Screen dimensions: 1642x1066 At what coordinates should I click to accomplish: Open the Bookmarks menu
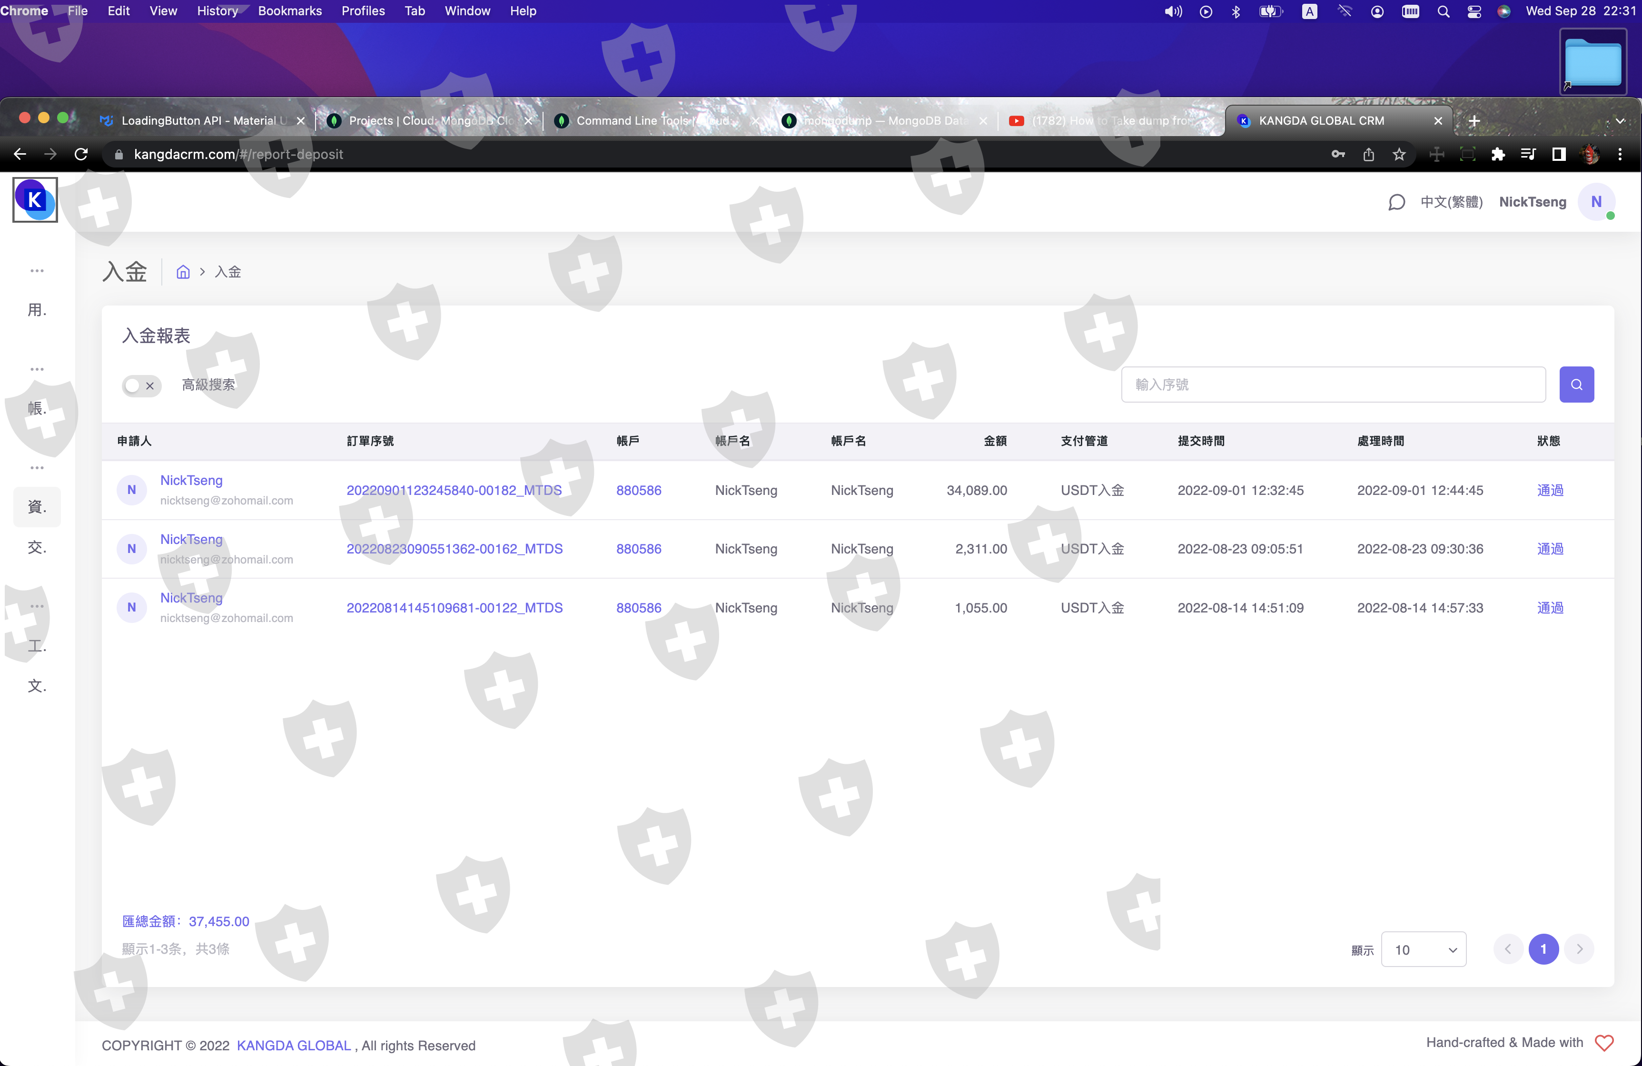[x=289, y=11]
